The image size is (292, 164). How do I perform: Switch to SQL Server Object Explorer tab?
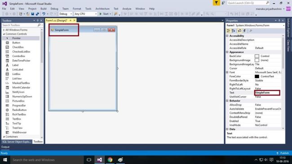click(x=17, y=142)
